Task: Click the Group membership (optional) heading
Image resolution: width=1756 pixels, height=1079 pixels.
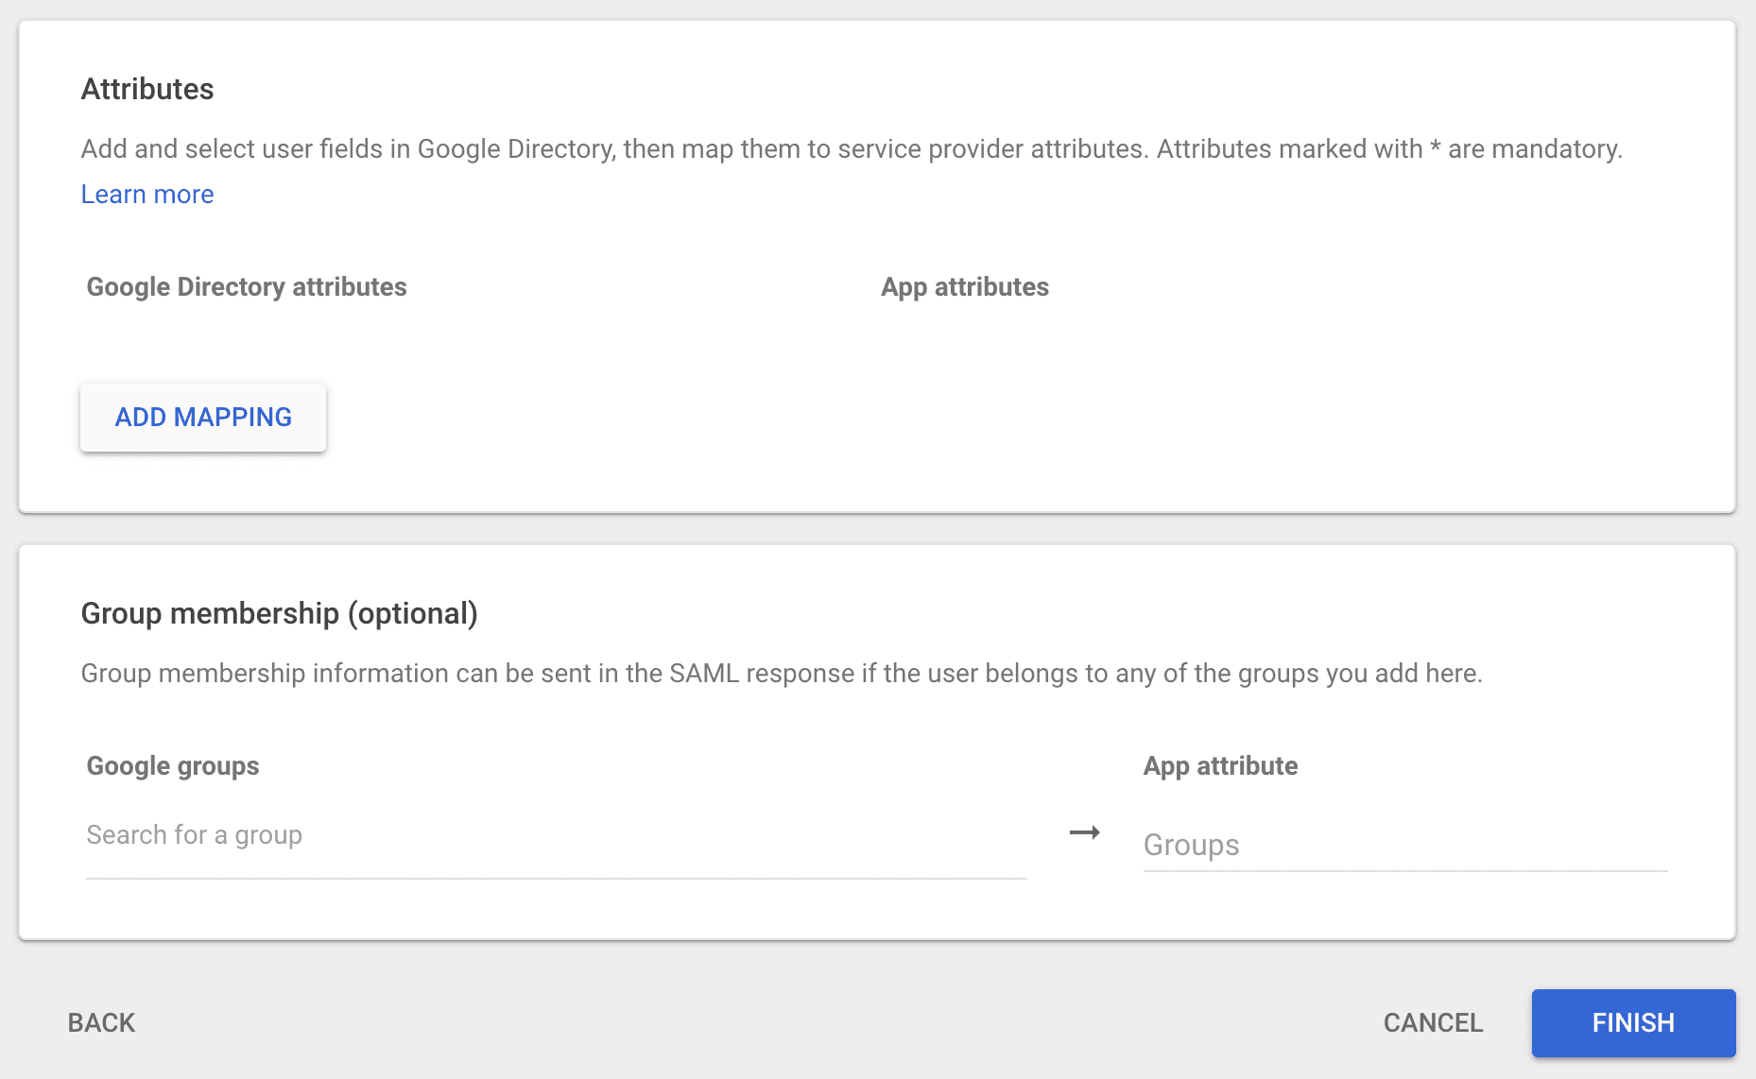Action: click(x=279, y=613)
